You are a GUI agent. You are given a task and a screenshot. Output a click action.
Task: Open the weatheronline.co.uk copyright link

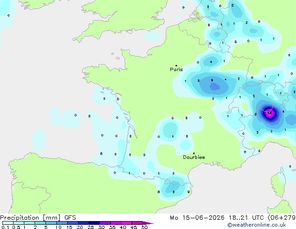(x=257, y=225)
